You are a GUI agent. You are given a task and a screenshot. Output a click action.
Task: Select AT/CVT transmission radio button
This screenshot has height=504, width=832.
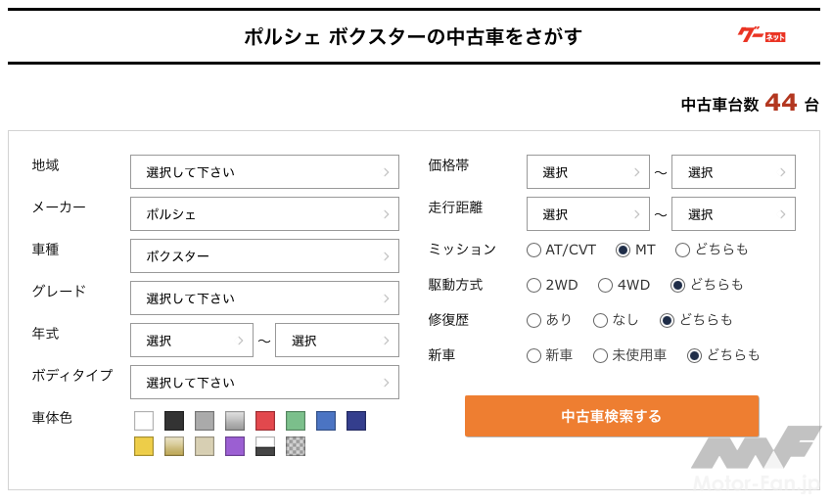[x=533, y=250]
